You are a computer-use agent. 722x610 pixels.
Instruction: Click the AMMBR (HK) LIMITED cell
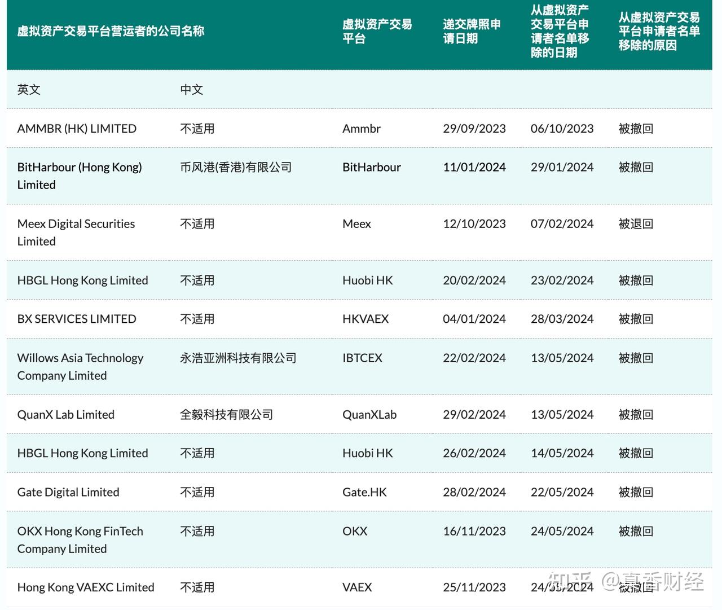[x=77, y=129]
